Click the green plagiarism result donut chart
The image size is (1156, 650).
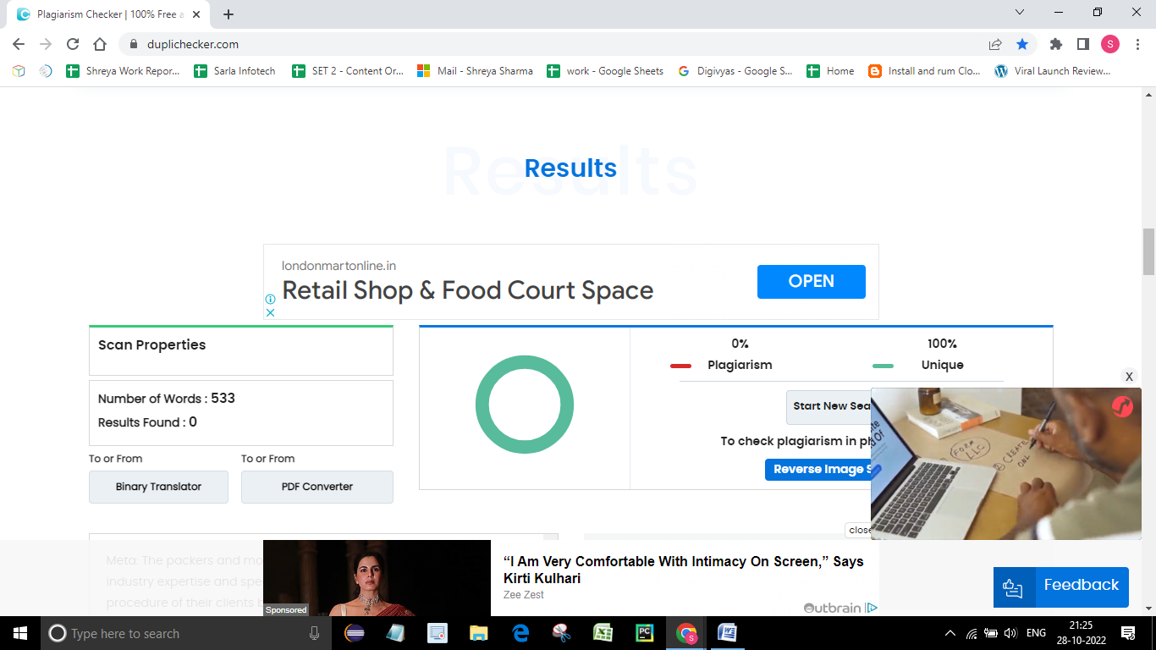pyautogui.click(x=525, y=405)
